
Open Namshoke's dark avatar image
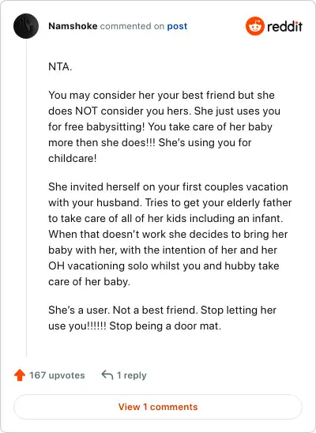click(x=26, y=26)
